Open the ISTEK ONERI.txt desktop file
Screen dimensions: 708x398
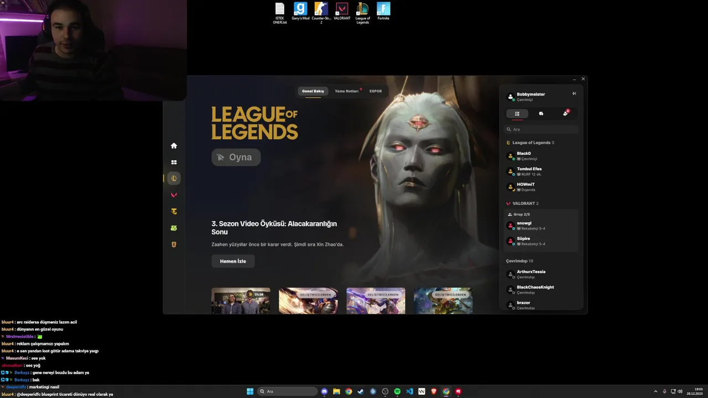coord(280,13)
